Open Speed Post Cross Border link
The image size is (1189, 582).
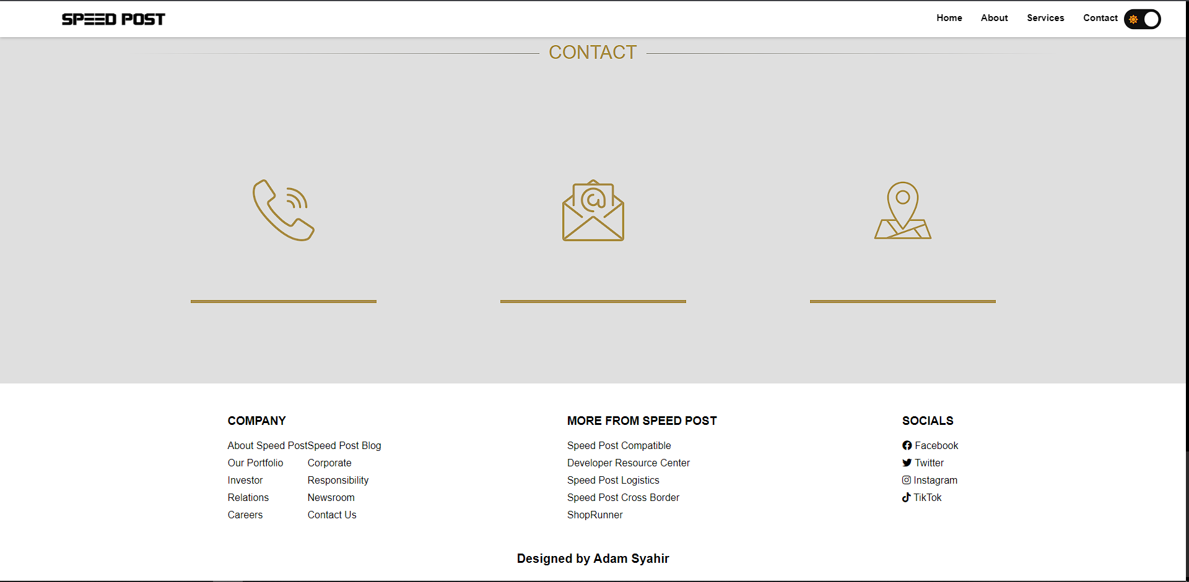point(623,497)
